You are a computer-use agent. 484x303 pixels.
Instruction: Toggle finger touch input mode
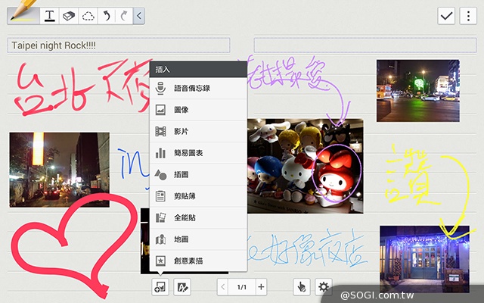(x=301, y=287)
